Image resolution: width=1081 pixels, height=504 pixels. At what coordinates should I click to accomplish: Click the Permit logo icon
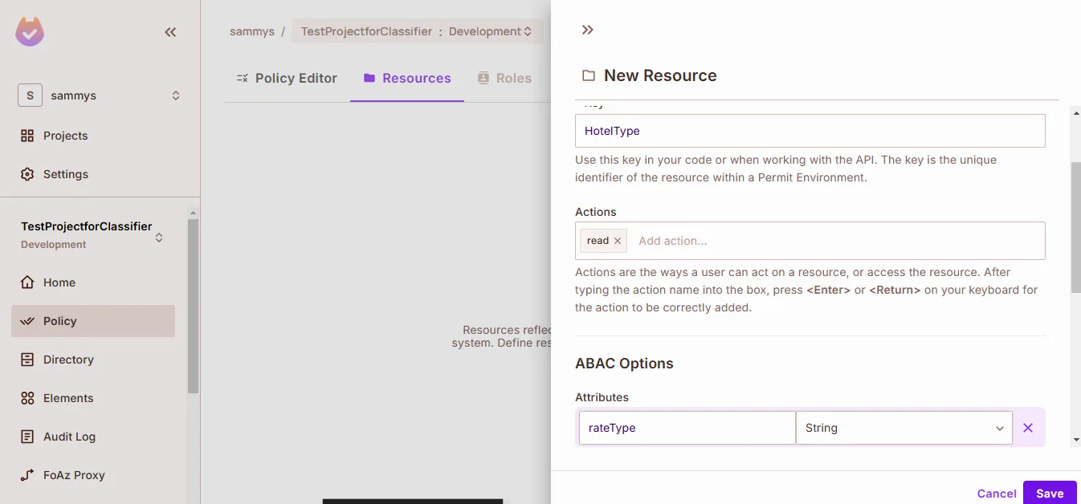30,32
